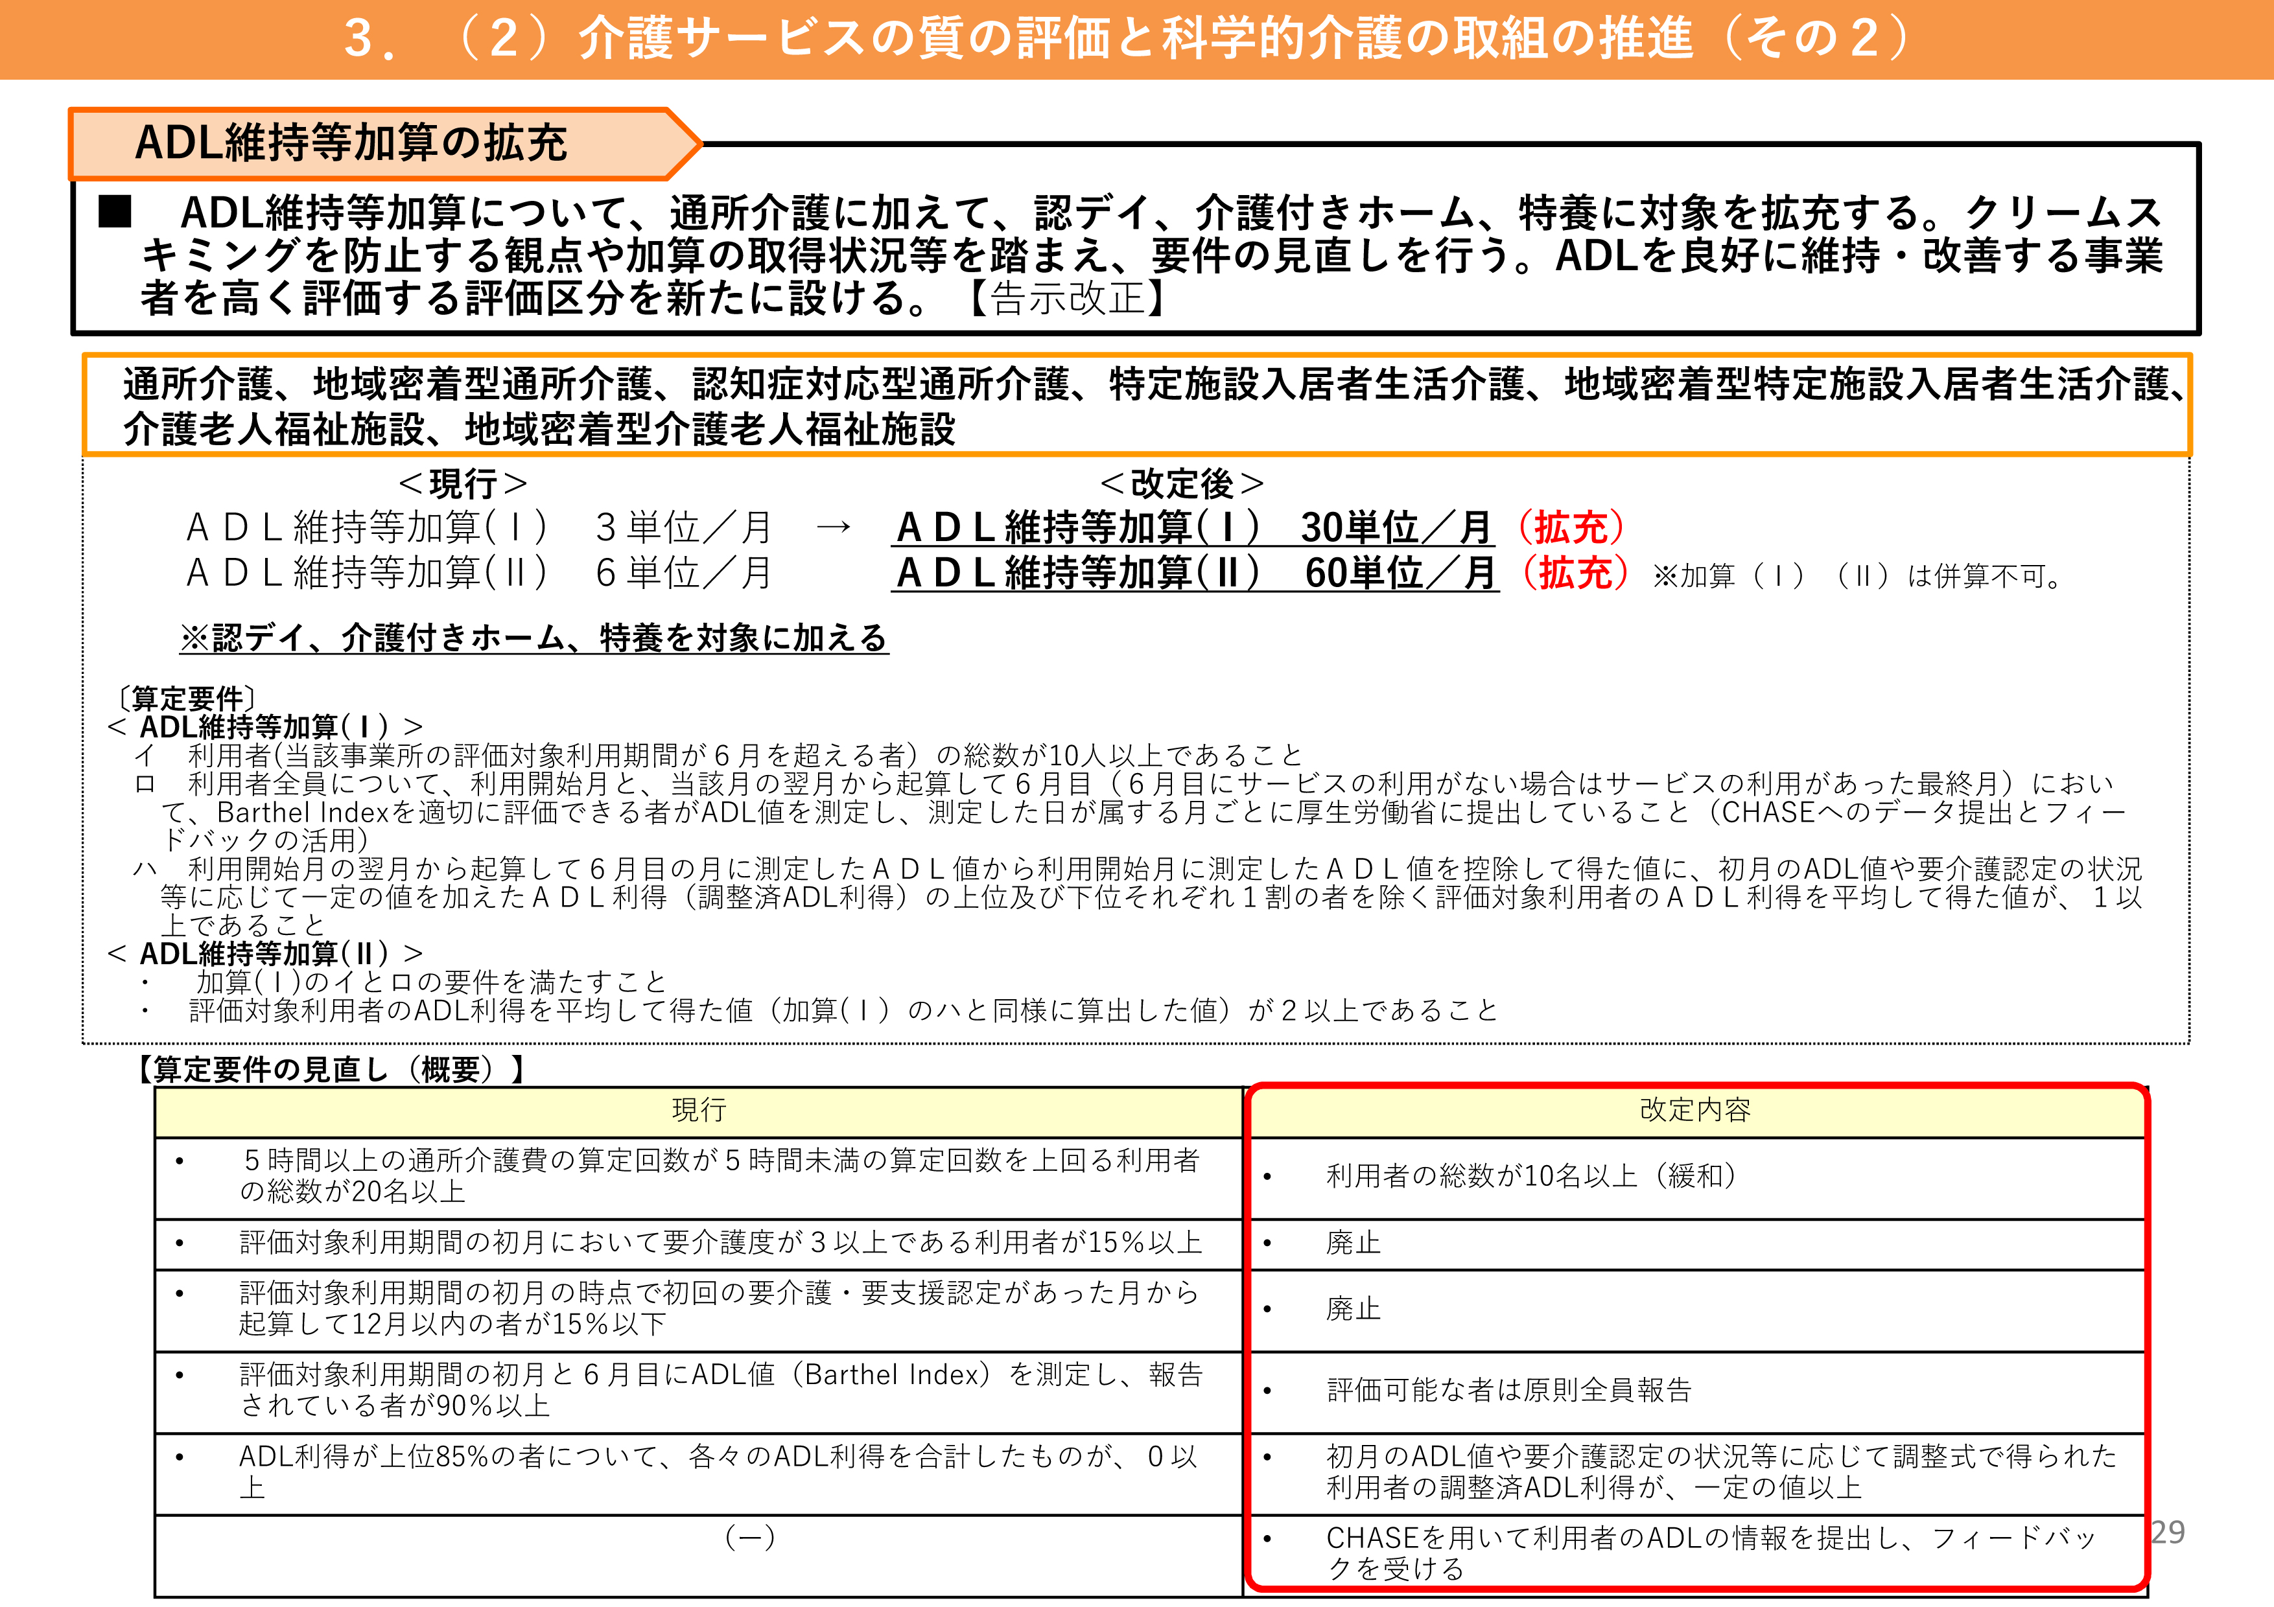
Task: Click the underlined '※認デイ、介護付きホーム、特養を対象に加える' text
Action: coord(534,639)
